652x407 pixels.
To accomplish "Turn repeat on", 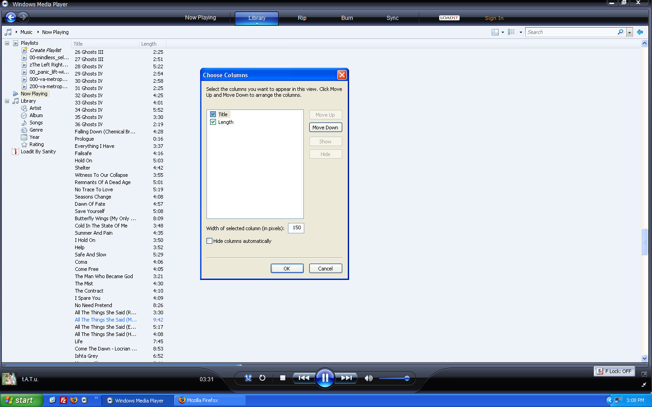I will [x=262, y=378].
